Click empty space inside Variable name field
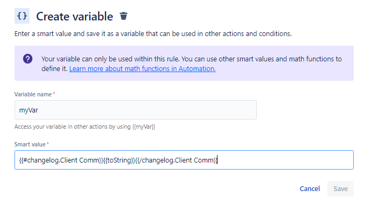This screenshot has height=218, width=371. point(146,110)
